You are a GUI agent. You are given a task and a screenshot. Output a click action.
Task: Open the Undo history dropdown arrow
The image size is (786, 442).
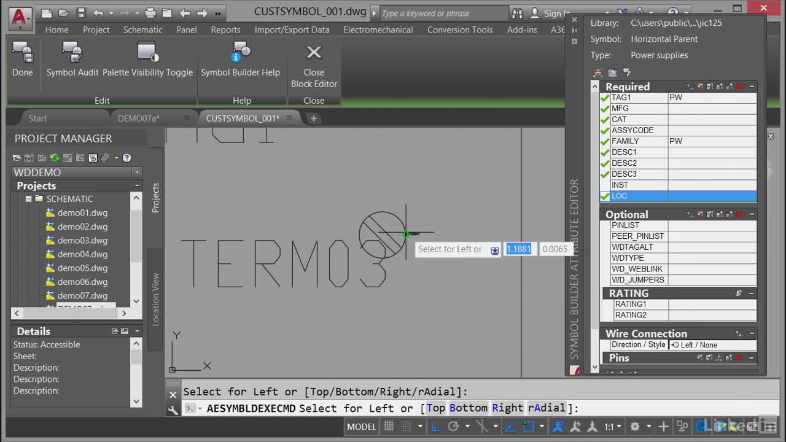111,13
